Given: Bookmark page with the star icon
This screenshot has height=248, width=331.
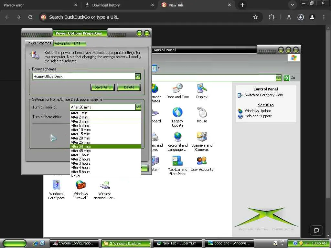Looking at the screenshot, I should click(255, 17).
